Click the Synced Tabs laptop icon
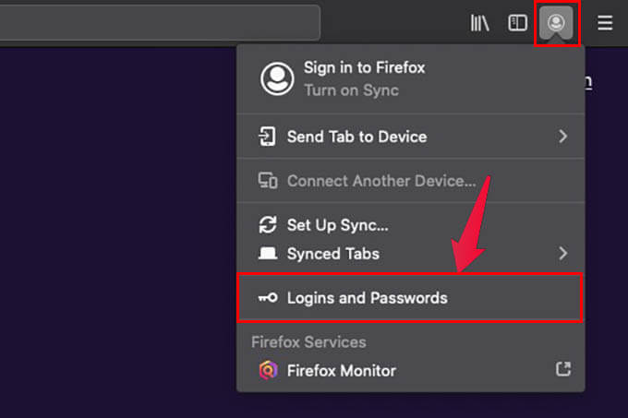This screenshot has height=418, width=628. [269, 253]
